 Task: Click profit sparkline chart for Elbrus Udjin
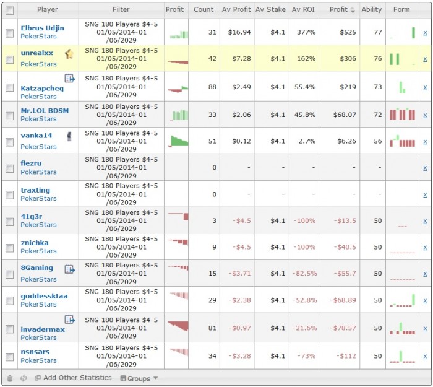[x=179, y=35]
